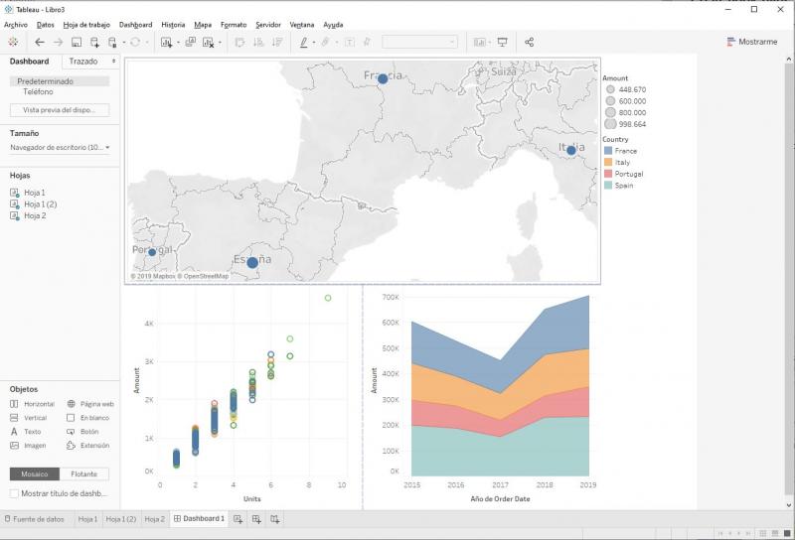Image resolution: width=795 pixels, height=540 pixels.
Task: Switch to the Trazado tab
Action: point(83,62)
